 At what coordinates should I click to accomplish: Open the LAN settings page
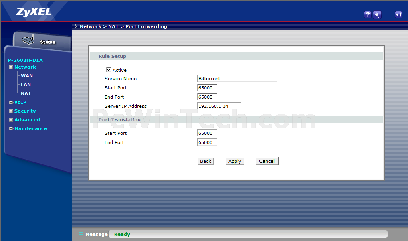click(x=26, y=85)
